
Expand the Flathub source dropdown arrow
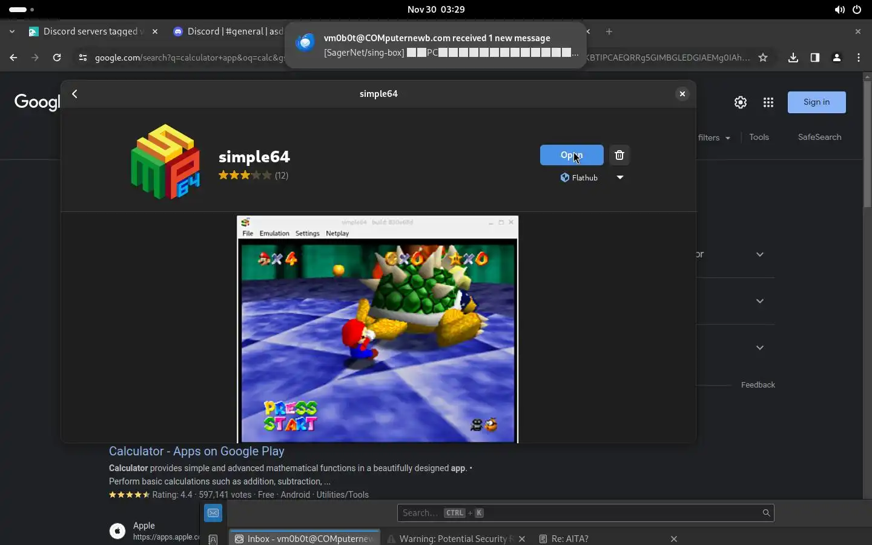point(620,177)
